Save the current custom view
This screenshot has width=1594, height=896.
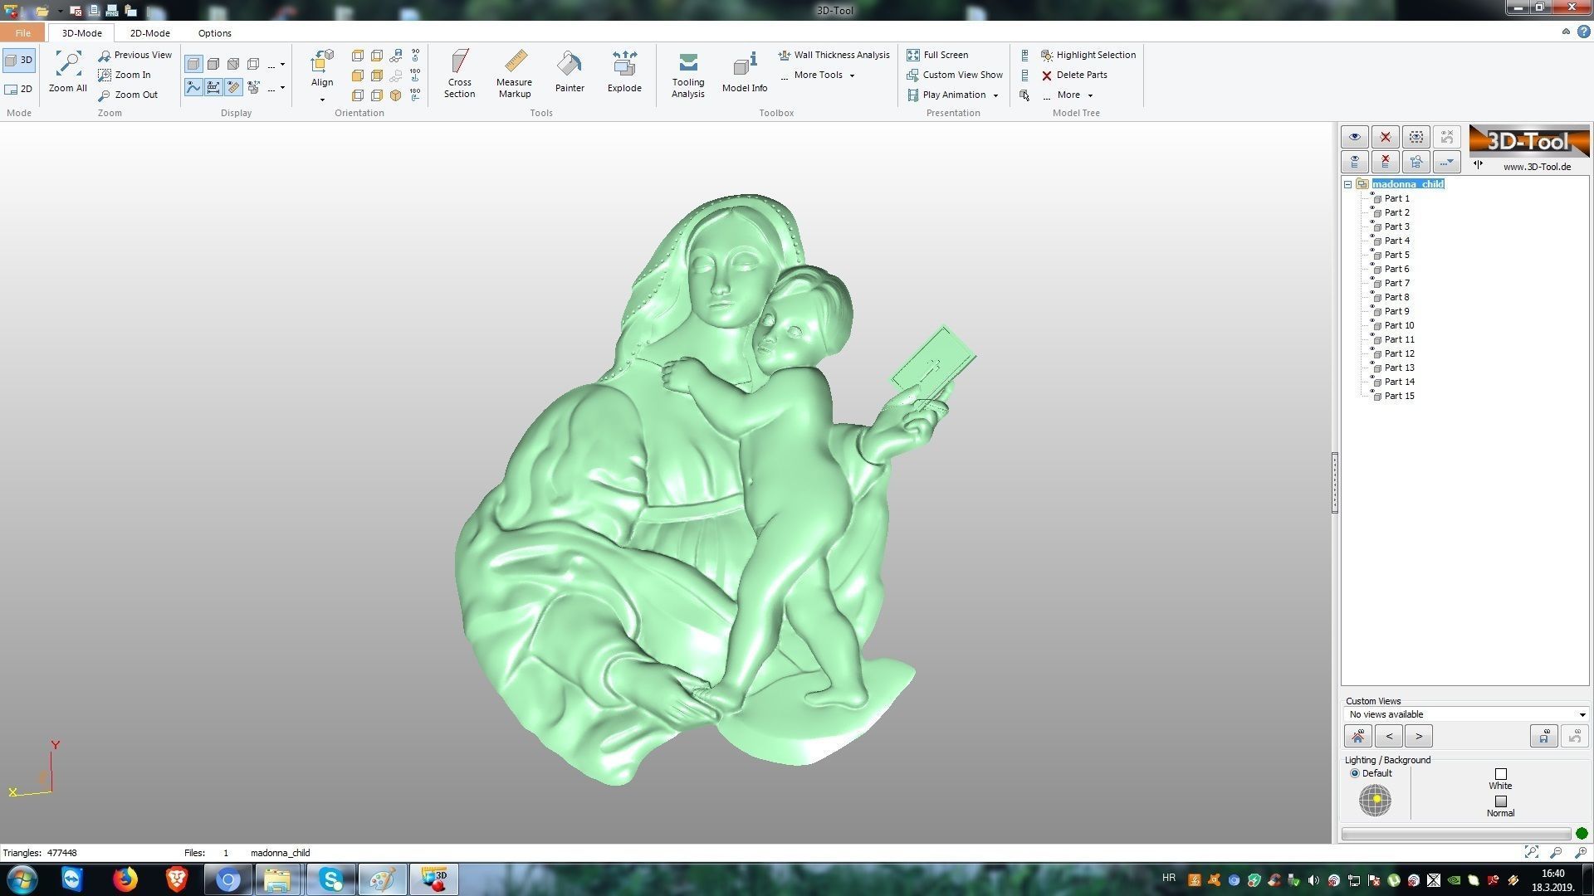1544,736
